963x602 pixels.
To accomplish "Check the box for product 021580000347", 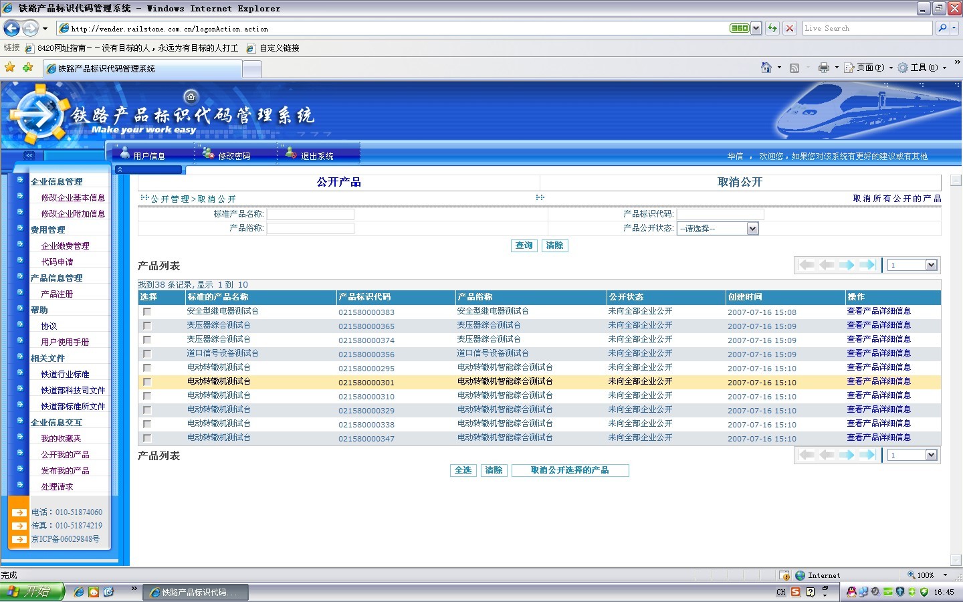I will [x=147, y=438].
